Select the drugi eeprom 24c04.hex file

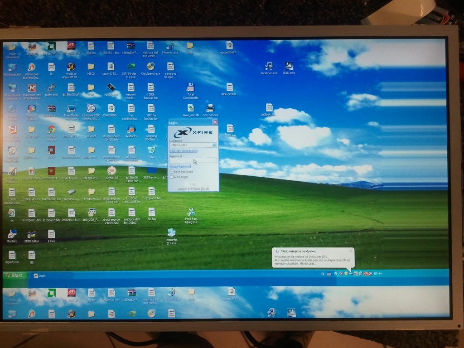point(111,216)
